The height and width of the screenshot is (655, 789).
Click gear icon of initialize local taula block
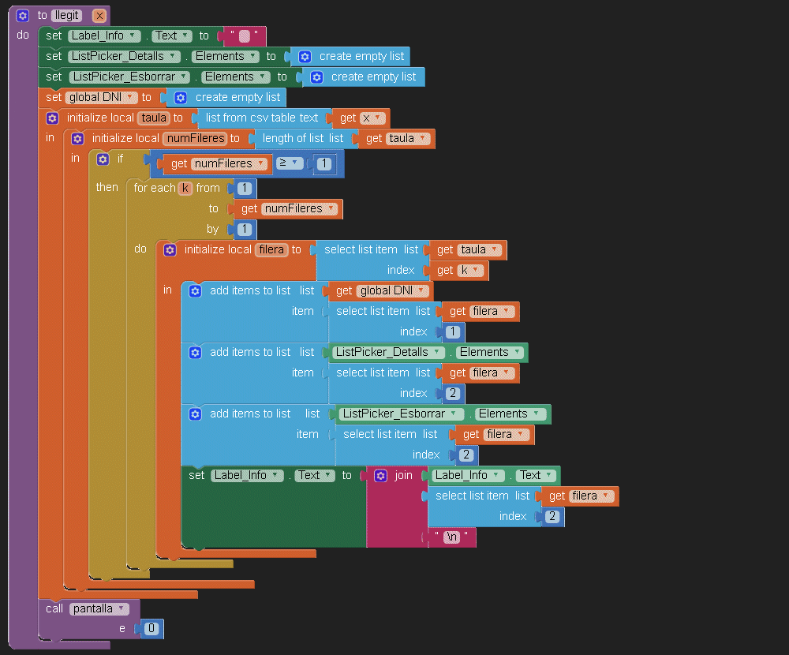[52, 118]
